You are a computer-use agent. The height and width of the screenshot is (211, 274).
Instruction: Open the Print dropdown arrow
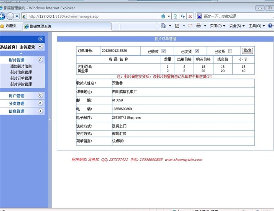[x=205, y=26]
